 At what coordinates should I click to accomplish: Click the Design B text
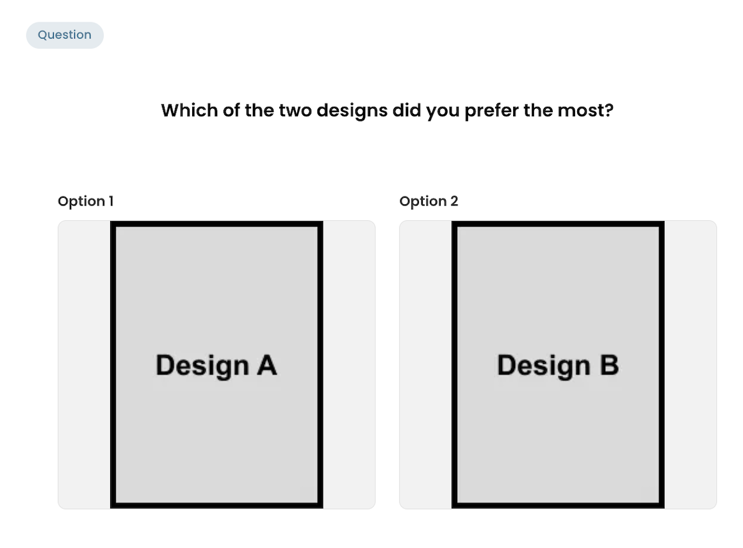pos(558,366)
